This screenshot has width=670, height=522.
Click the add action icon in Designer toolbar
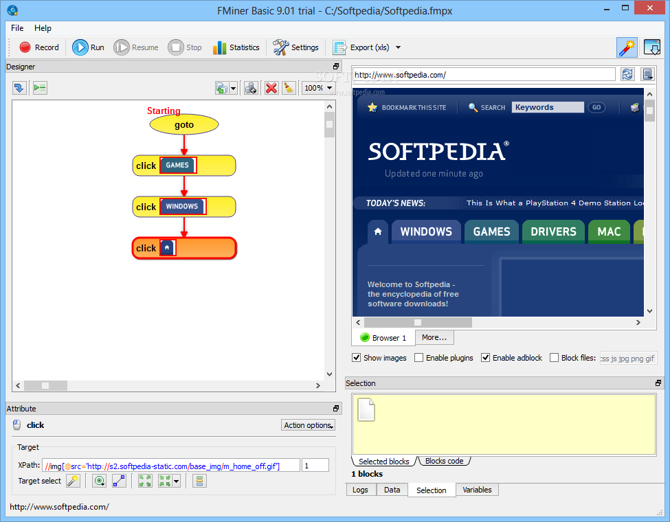point(252,89)
